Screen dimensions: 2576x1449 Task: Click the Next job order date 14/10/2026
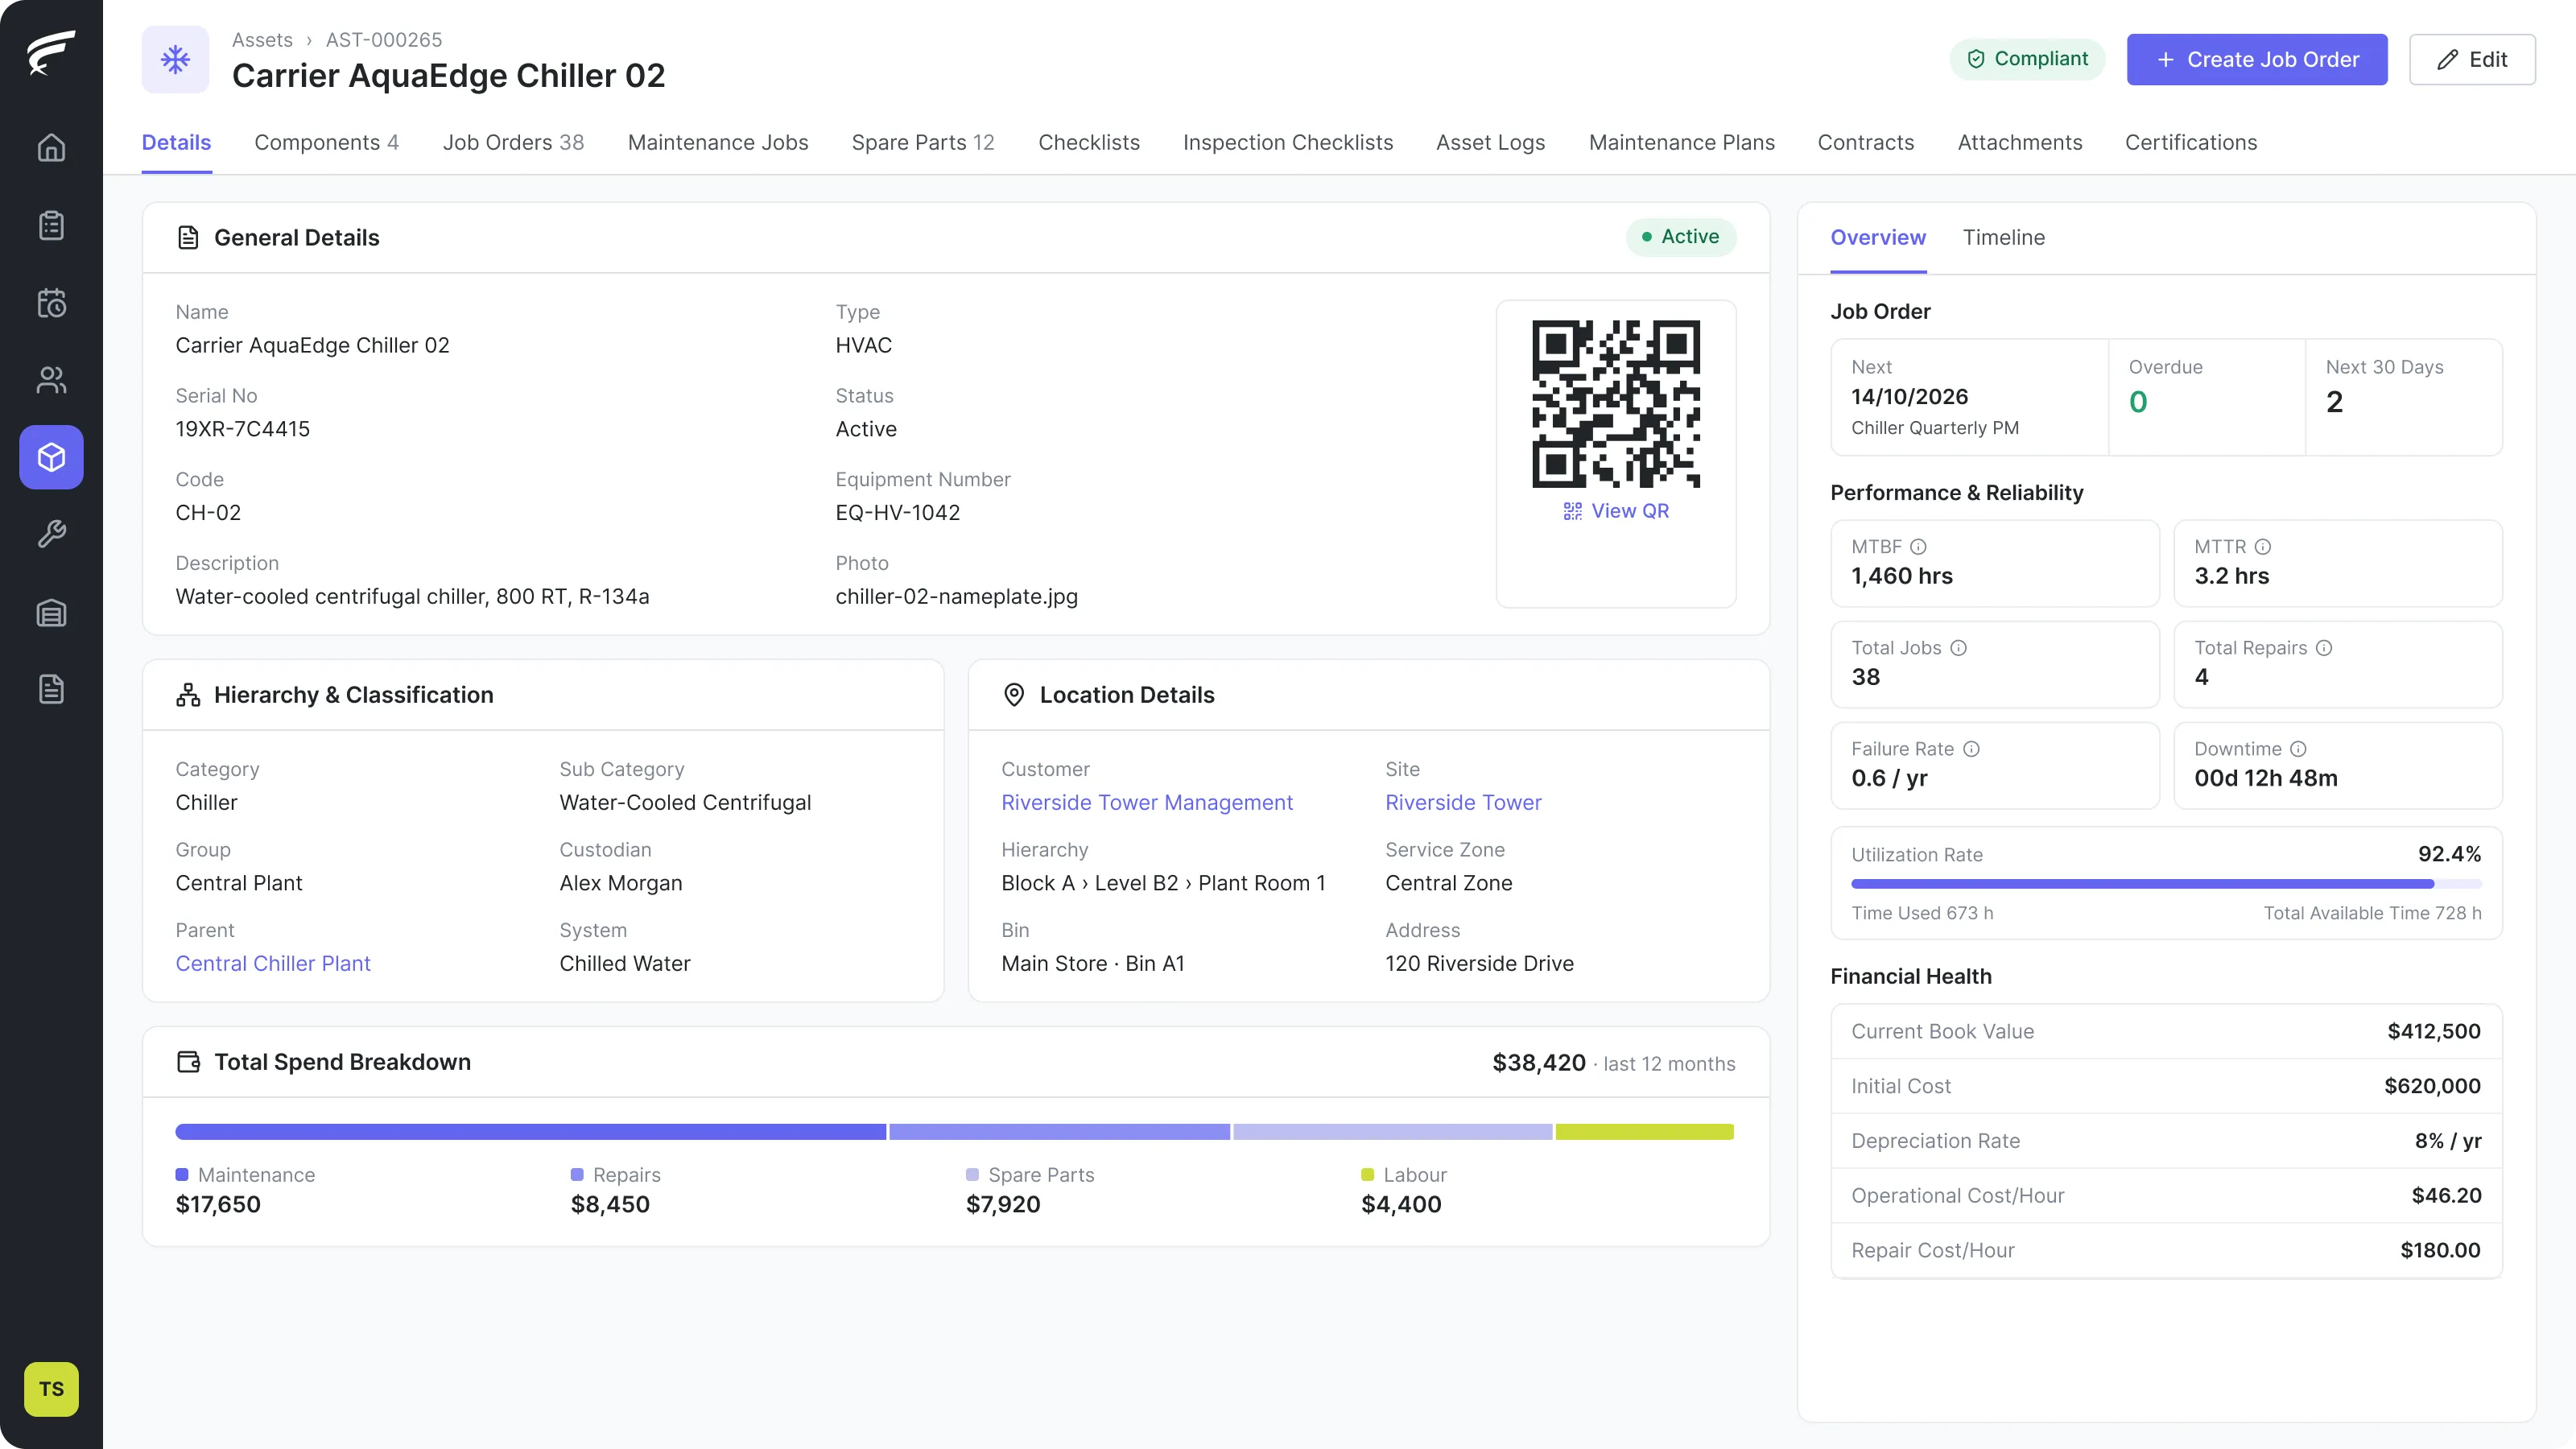point(1909,397)
